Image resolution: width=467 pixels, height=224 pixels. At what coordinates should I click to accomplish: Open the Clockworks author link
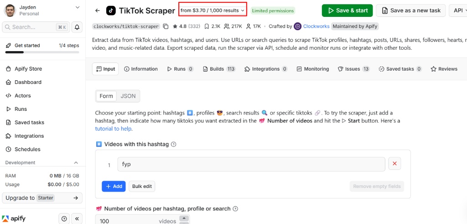(317, 26)
